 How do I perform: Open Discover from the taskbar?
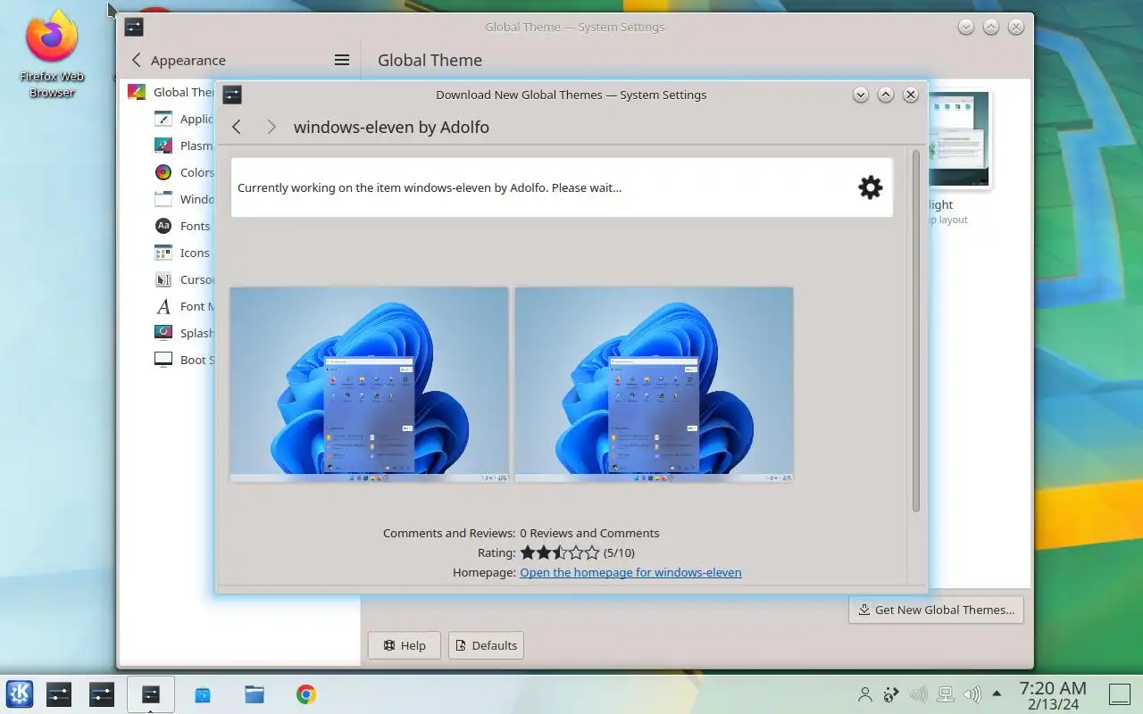203,693
